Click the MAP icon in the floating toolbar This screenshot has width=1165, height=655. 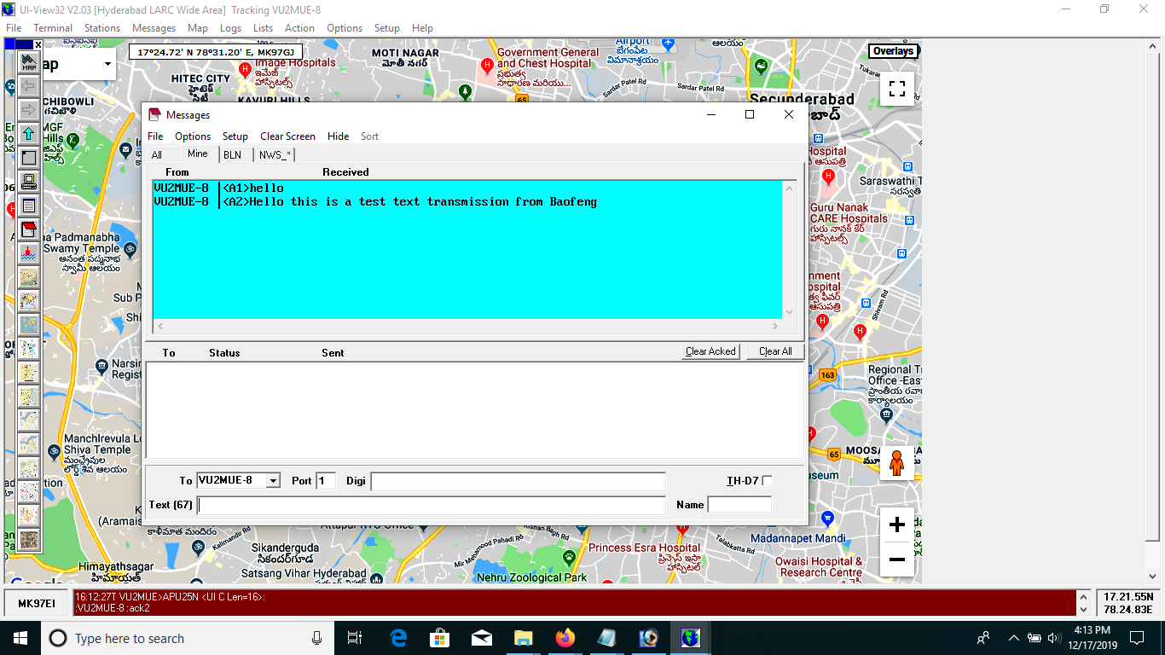pos(29,62)
